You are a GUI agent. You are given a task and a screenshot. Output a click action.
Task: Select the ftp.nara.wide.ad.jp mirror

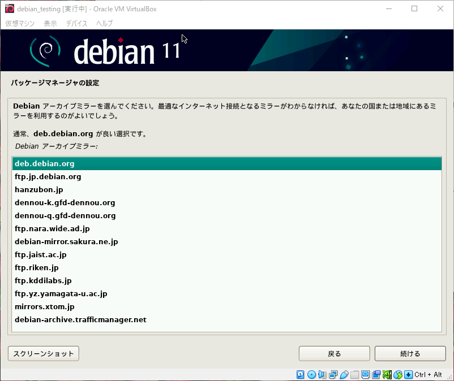coord(227,229)
